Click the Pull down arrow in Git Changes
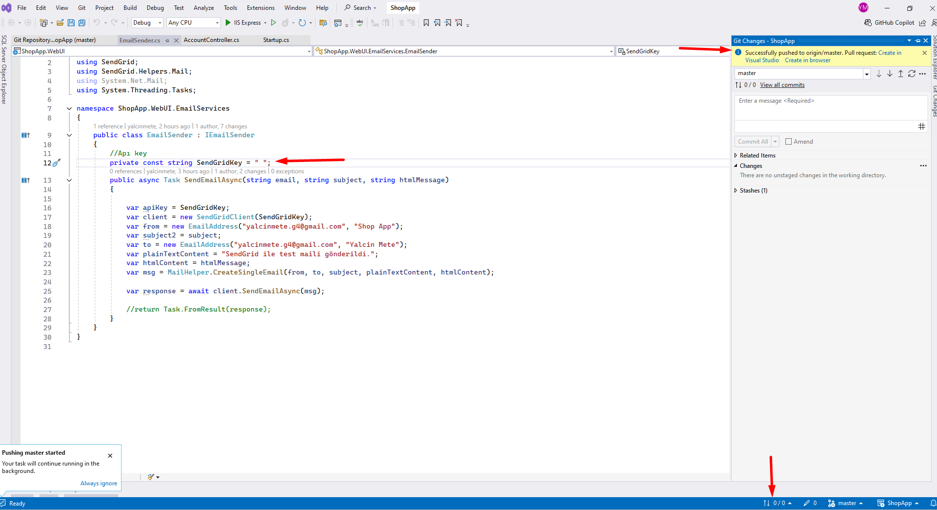937x510 pixels. [x=890, y=74]
